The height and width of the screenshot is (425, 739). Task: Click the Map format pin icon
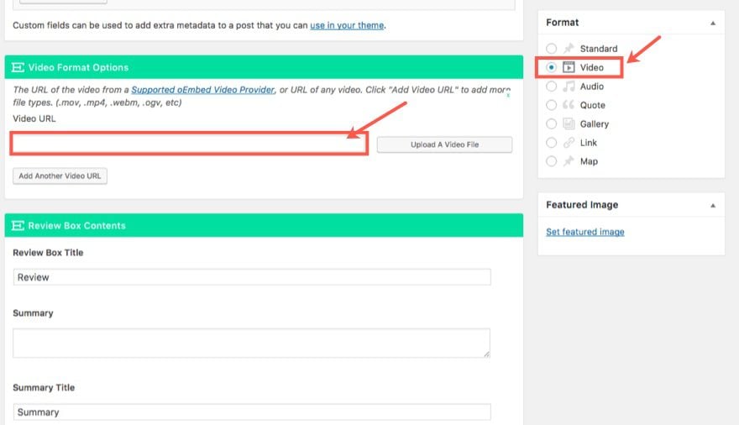click(x=569, y=161)
